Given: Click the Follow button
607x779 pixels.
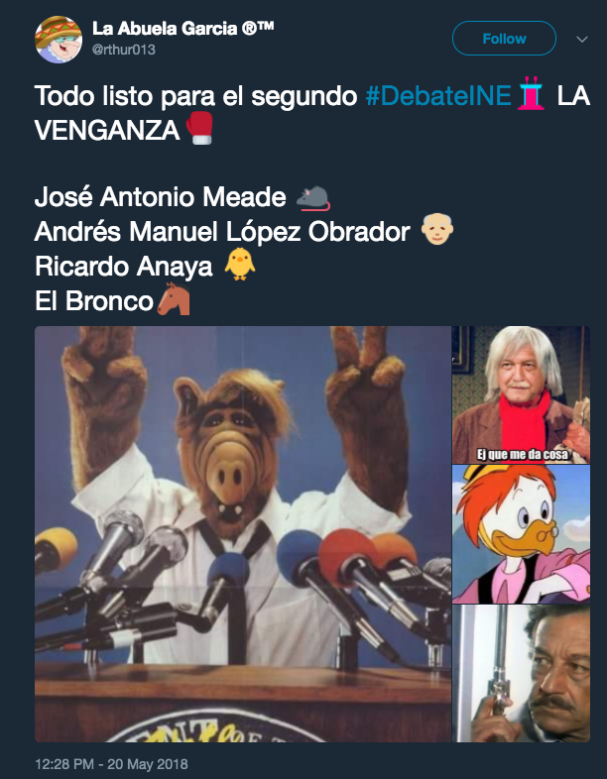Looking at the screenshot, I should pyautogui.click(x=504, y=39).
